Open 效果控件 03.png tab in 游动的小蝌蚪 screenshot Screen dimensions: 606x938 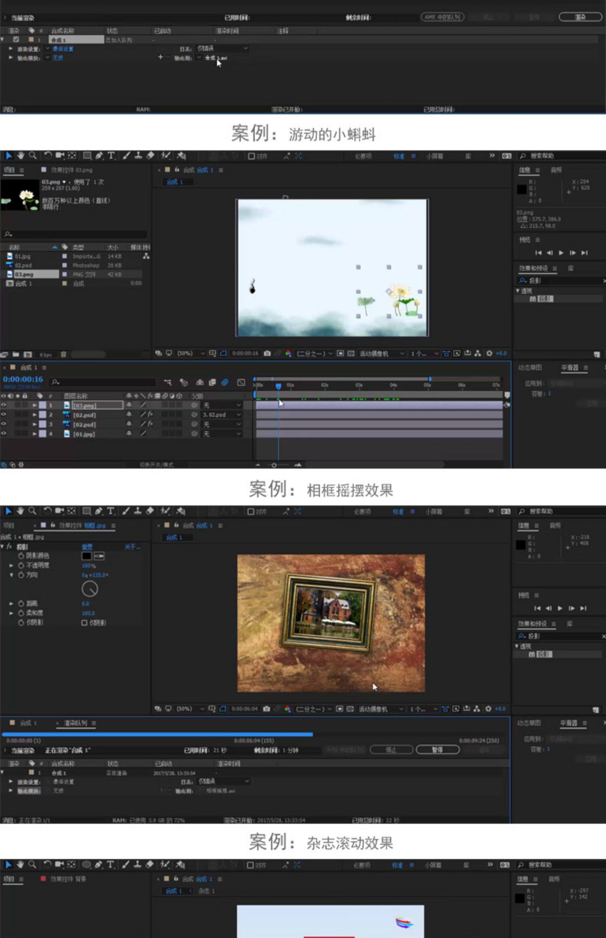click(x=72, y=170)
